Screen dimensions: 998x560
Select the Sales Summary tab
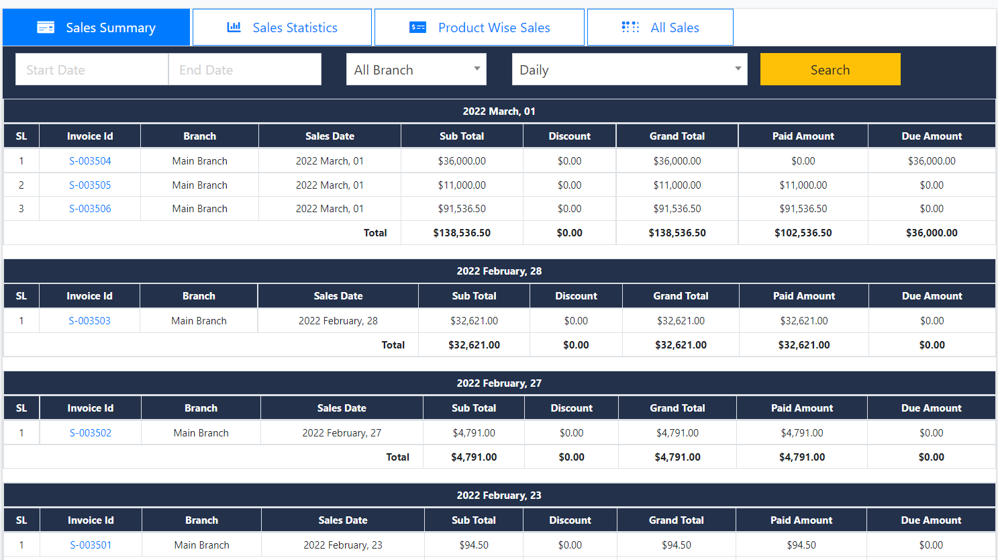point(96,27)
